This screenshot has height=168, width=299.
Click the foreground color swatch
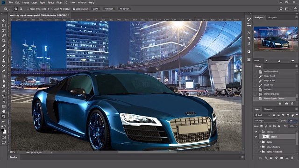[3, 130]
